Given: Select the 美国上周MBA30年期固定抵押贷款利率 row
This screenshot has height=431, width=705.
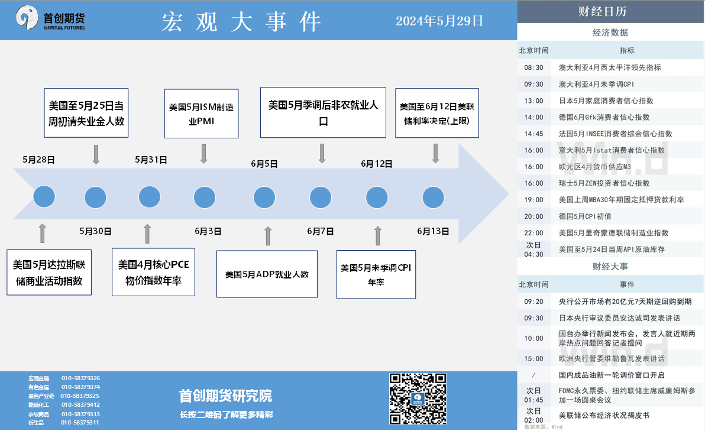Looking at the screenshot, I should coord(611,200).
